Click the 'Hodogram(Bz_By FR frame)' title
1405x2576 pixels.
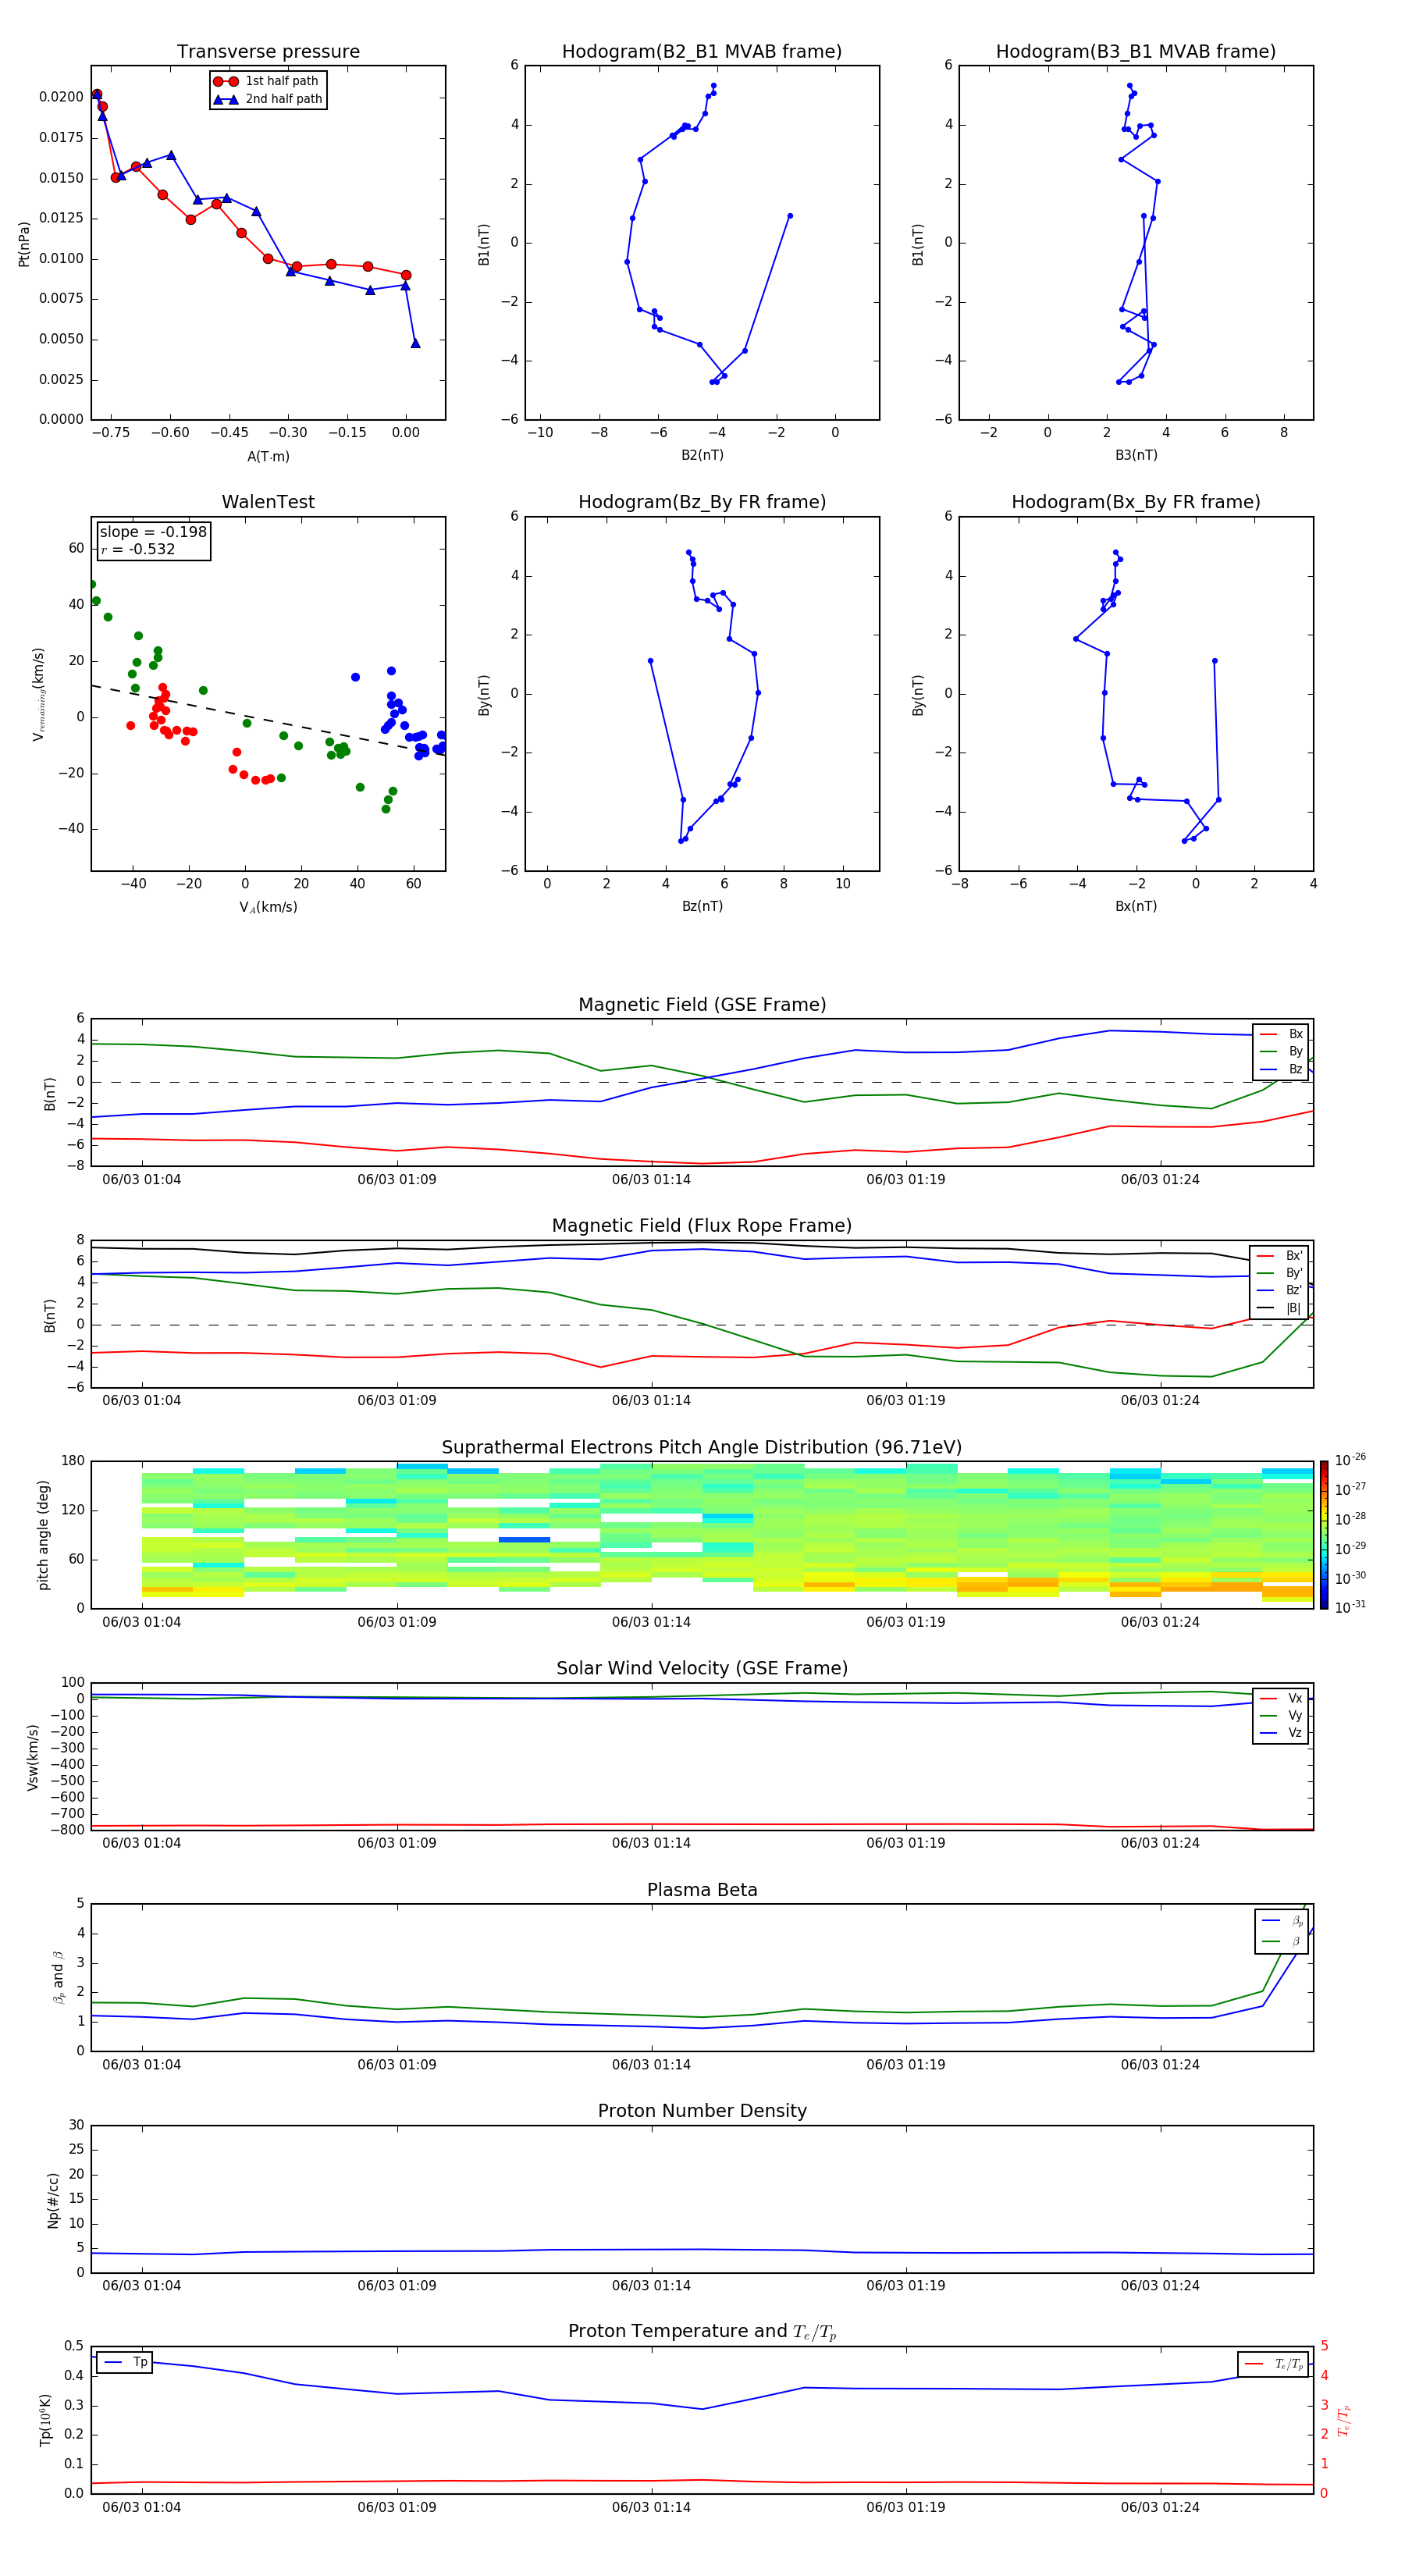[702, 502]
